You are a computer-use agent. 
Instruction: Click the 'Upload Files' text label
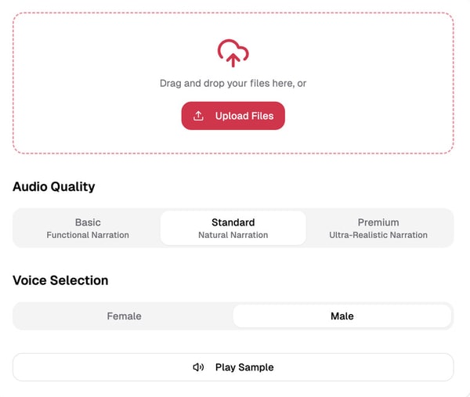(x=244, y=116)
